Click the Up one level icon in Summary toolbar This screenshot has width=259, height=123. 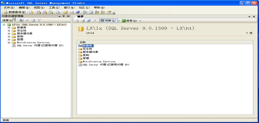point(77,21)
